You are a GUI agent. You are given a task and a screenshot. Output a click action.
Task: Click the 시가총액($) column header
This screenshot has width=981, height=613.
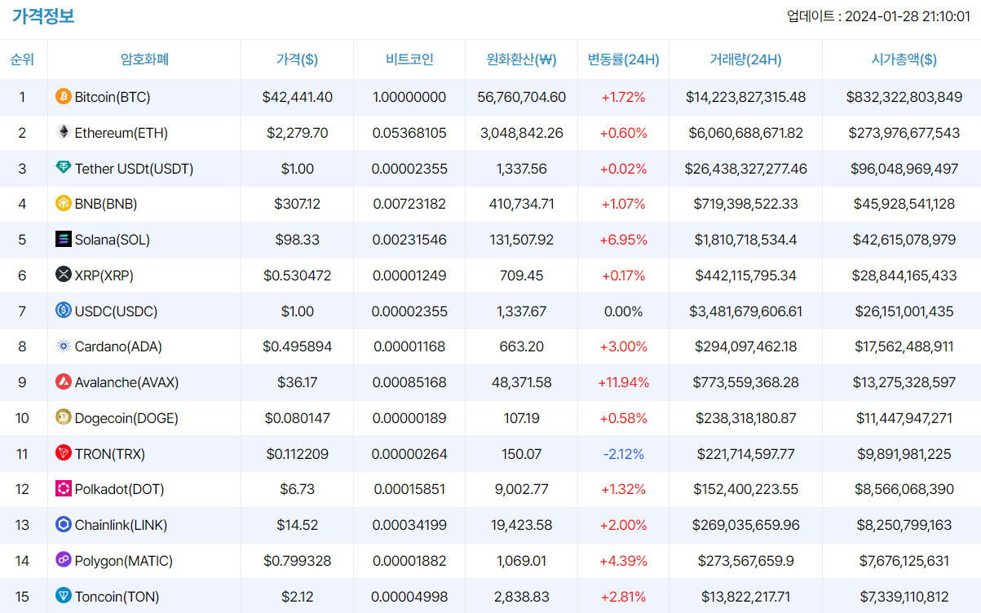(904, 60)
